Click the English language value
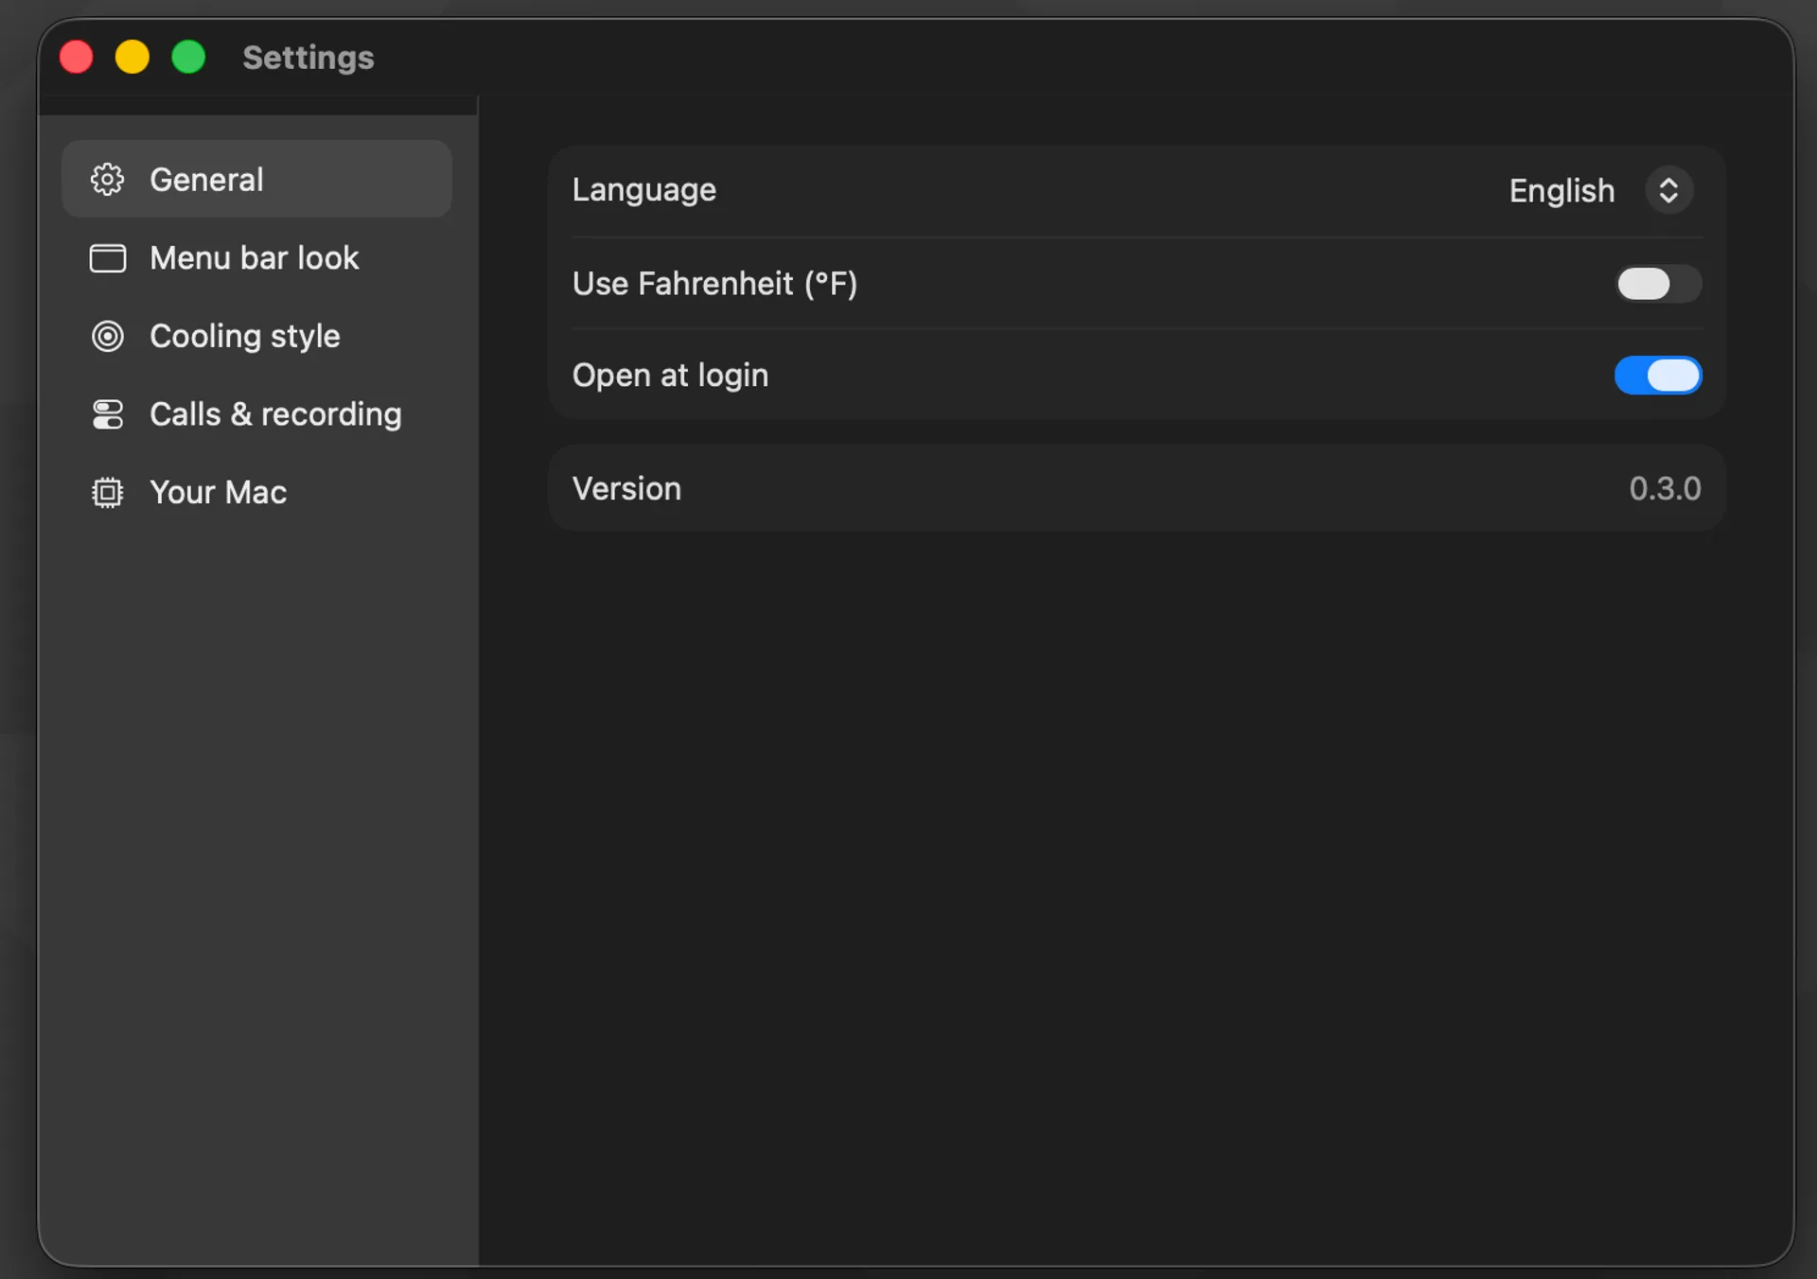 pos(1561,191)
